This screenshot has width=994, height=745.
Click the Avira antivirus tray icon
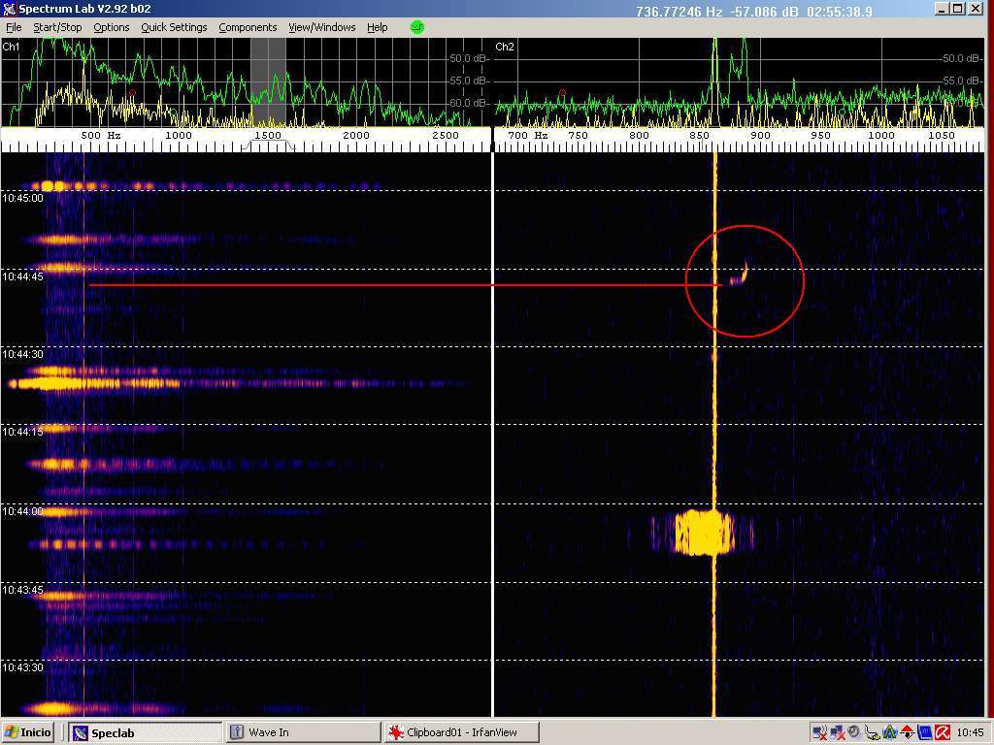pos(943,732)
